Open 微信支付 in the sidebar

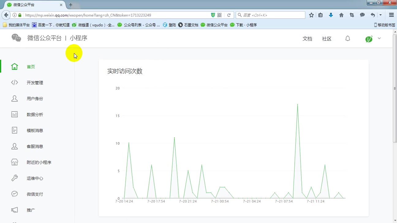(35, 194)
